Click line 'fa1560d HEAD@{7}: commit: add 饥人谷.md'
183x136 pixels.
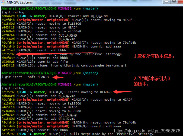38,119
